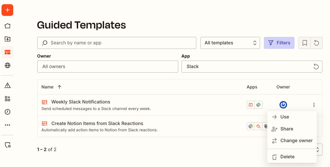Click the bookmark saved filters icon
This screenshot has width=330, height=167.
pos(304,43)
